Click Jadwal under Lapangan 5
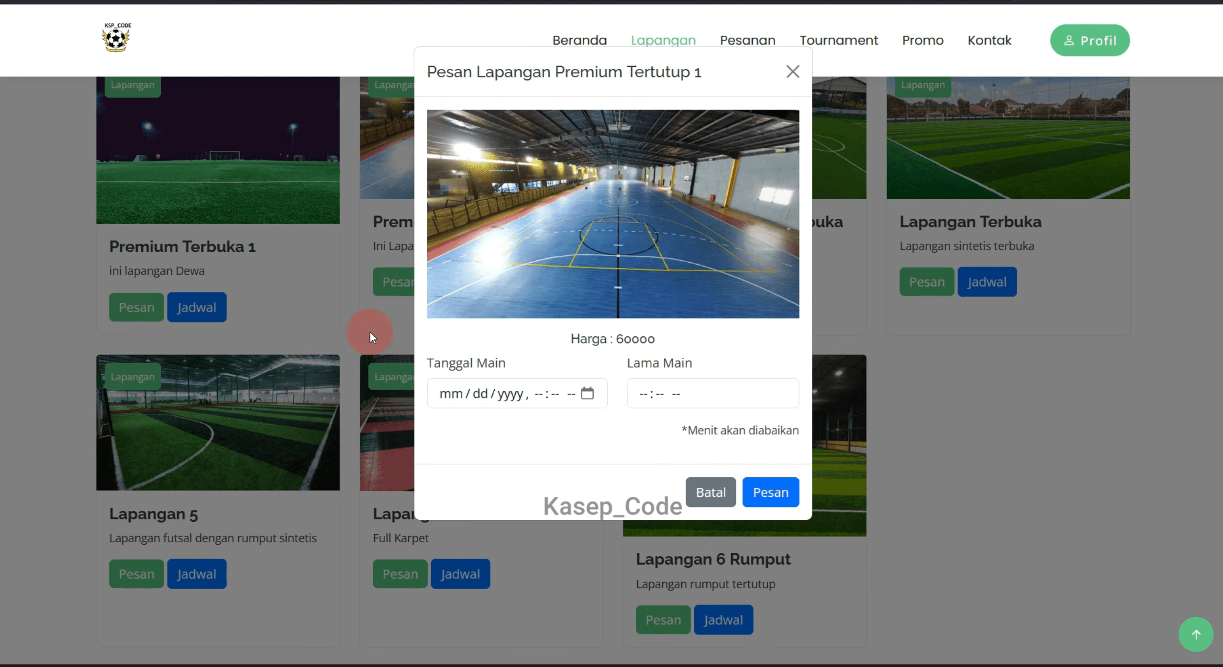 point(197,574)
